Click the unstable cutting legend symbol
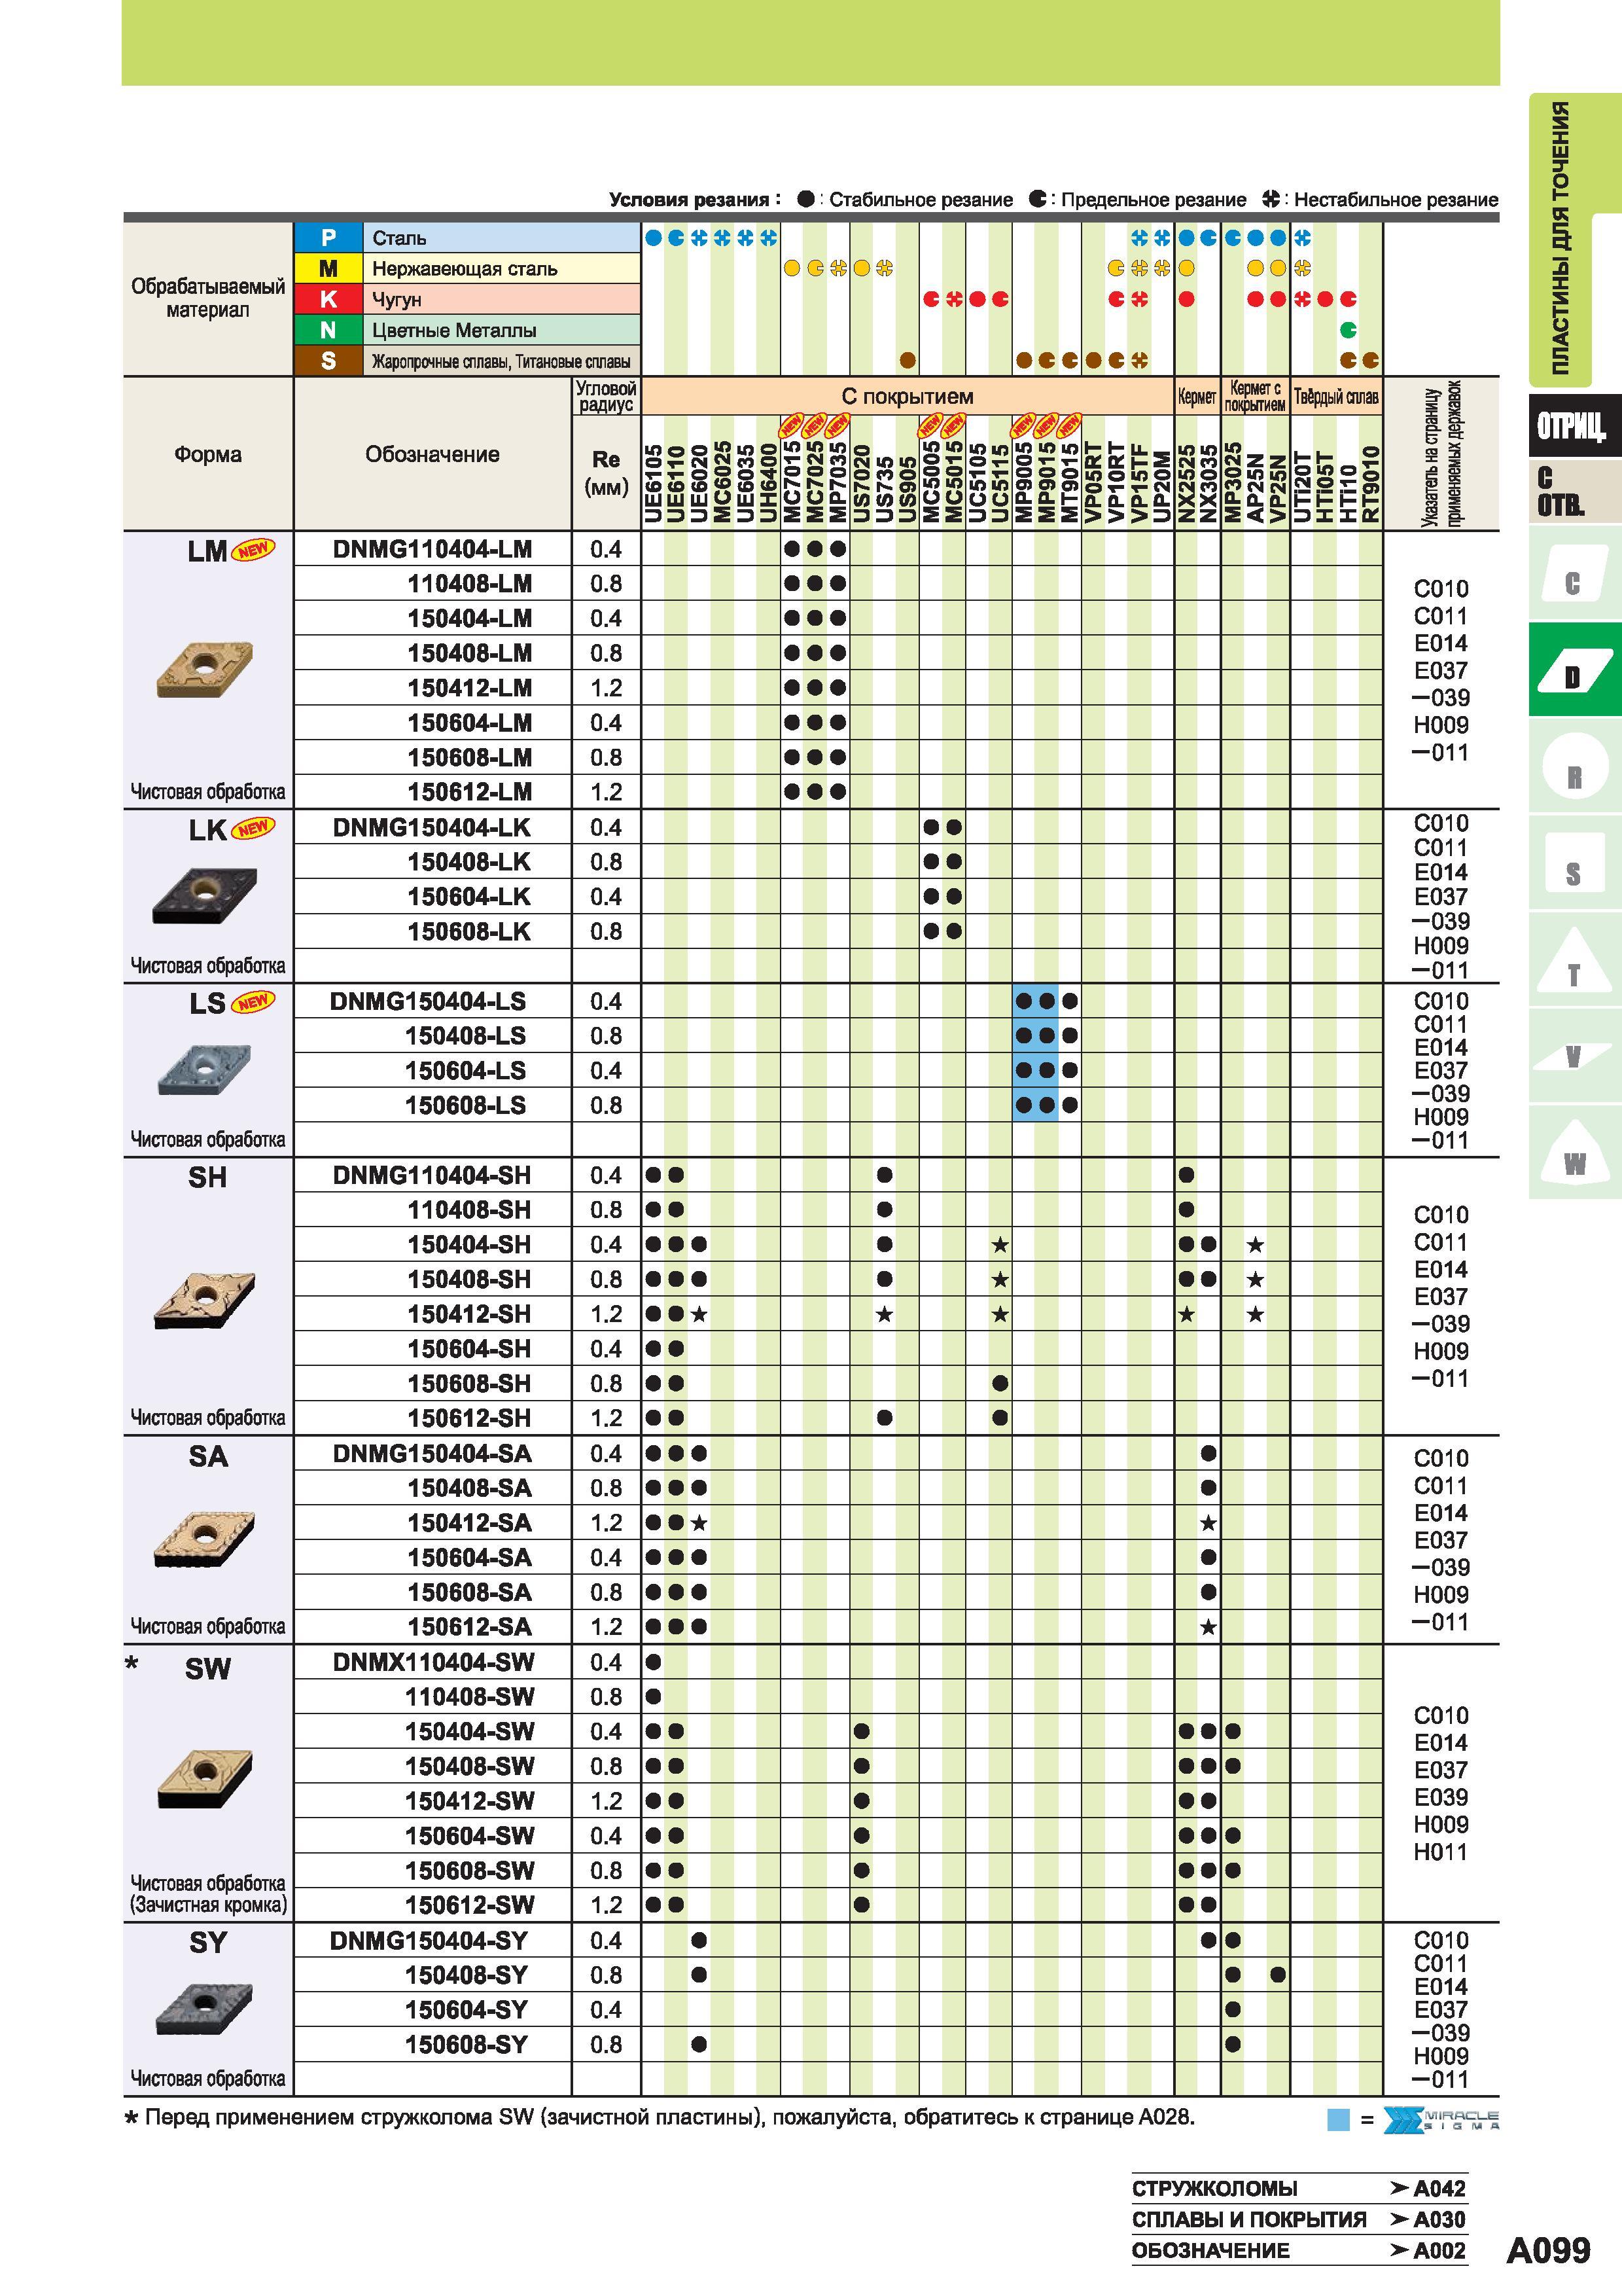Viewport: 1622px width, 2296px height. click(1271, 199)
